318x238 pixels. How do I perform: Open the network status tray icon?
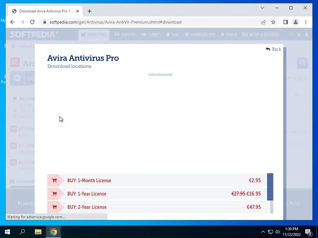[270, 232]
